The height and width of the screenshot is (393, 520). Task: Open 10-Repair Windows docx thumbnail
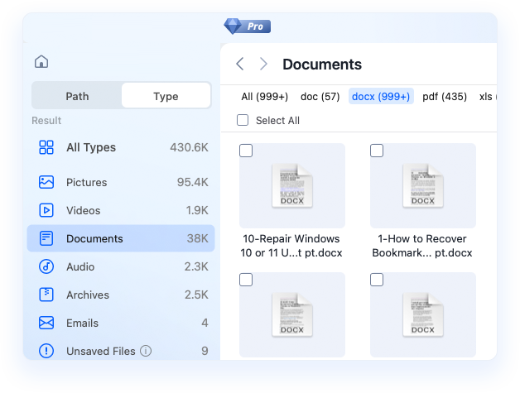click(x=292, y=185)
